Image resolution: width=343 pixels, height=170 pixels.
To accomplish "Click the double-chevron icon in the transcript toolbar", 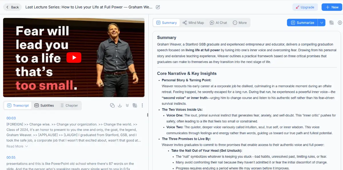I will click(127, 105).
